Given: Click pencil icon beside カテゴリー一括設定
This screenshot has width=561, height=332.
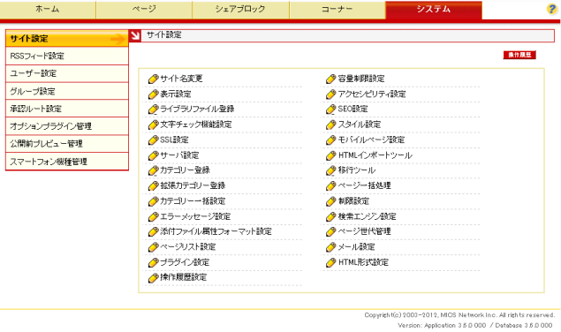Looking at the screenshot, I should [153, 201].
